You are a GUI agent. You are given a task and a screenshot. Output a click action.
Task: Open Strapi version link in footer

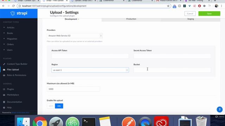point(20,113)
